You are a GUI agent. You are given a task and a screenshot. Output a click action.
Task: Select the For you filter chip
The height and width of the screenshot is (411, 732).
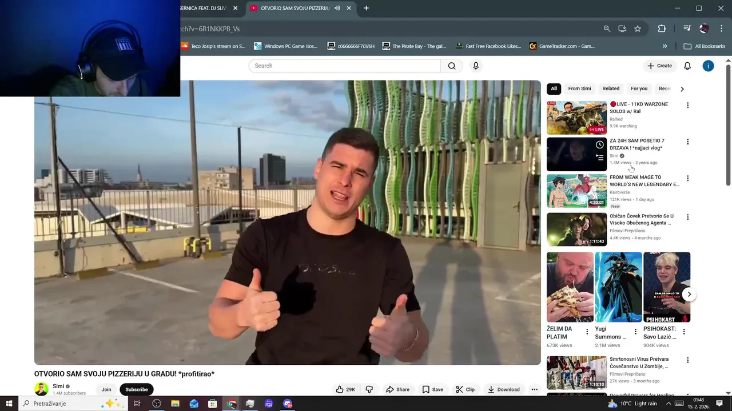[639, 88]
